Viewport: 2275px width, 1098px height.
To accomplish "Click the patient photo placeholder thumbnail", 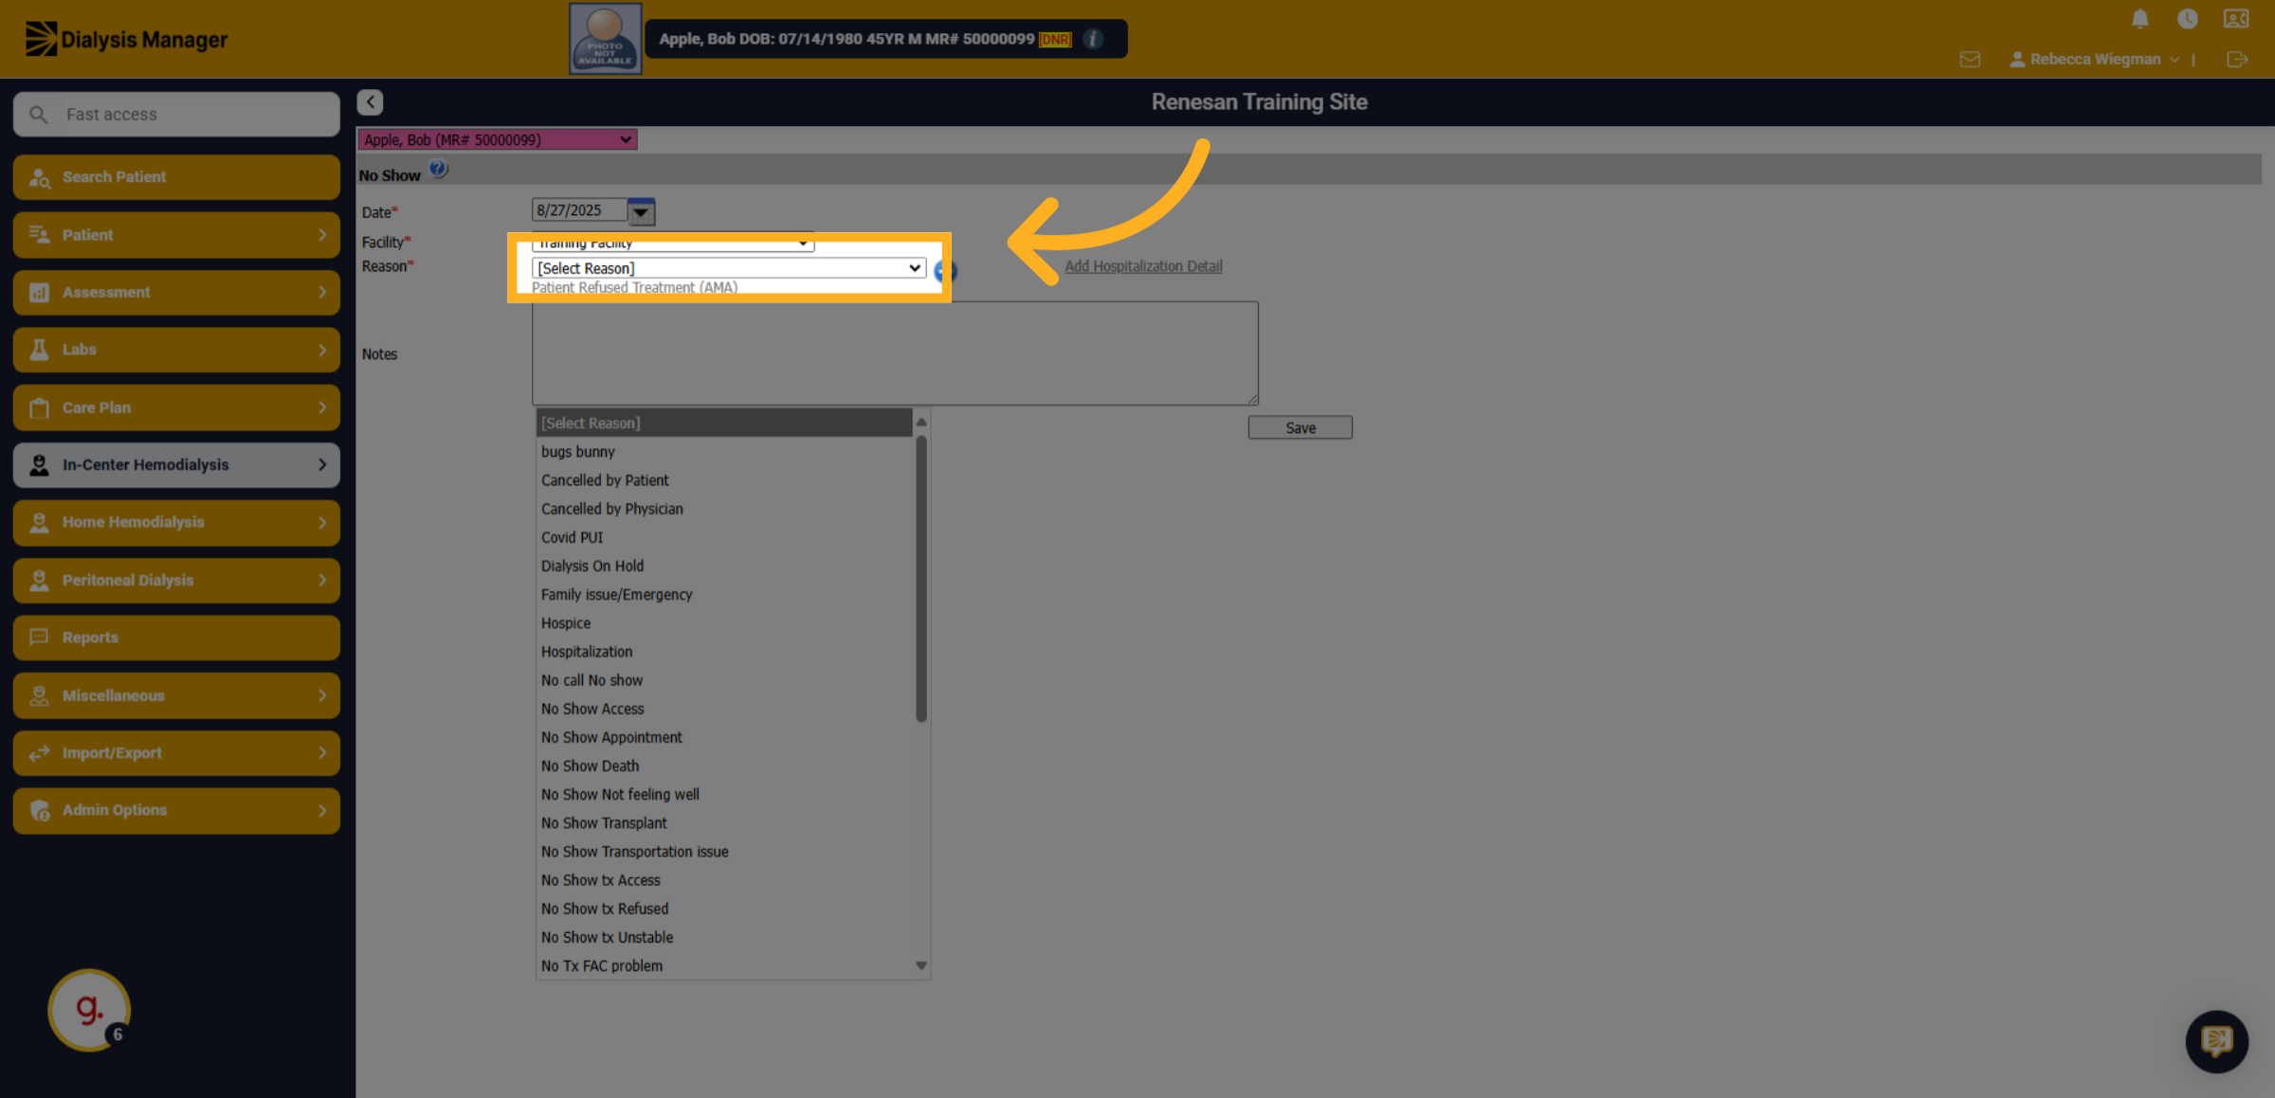I will click(605, 39).
